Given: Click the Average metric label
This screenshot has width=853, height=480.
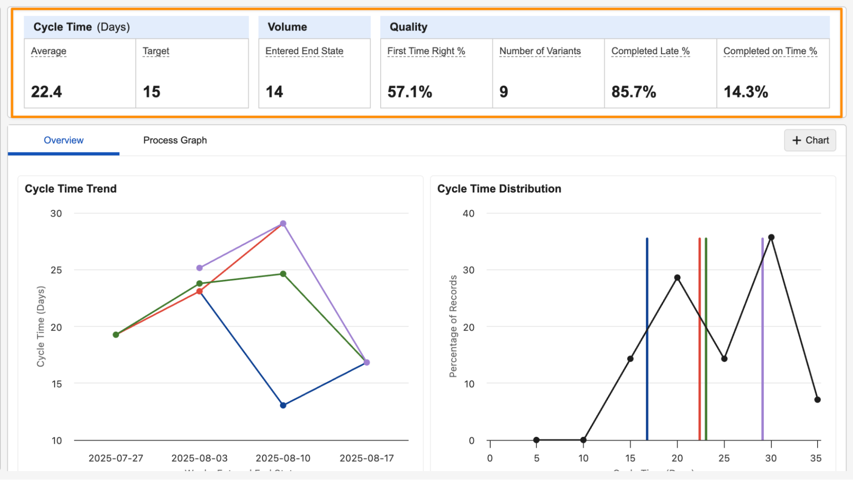Looking at the screenshot, I should (49, 51).
